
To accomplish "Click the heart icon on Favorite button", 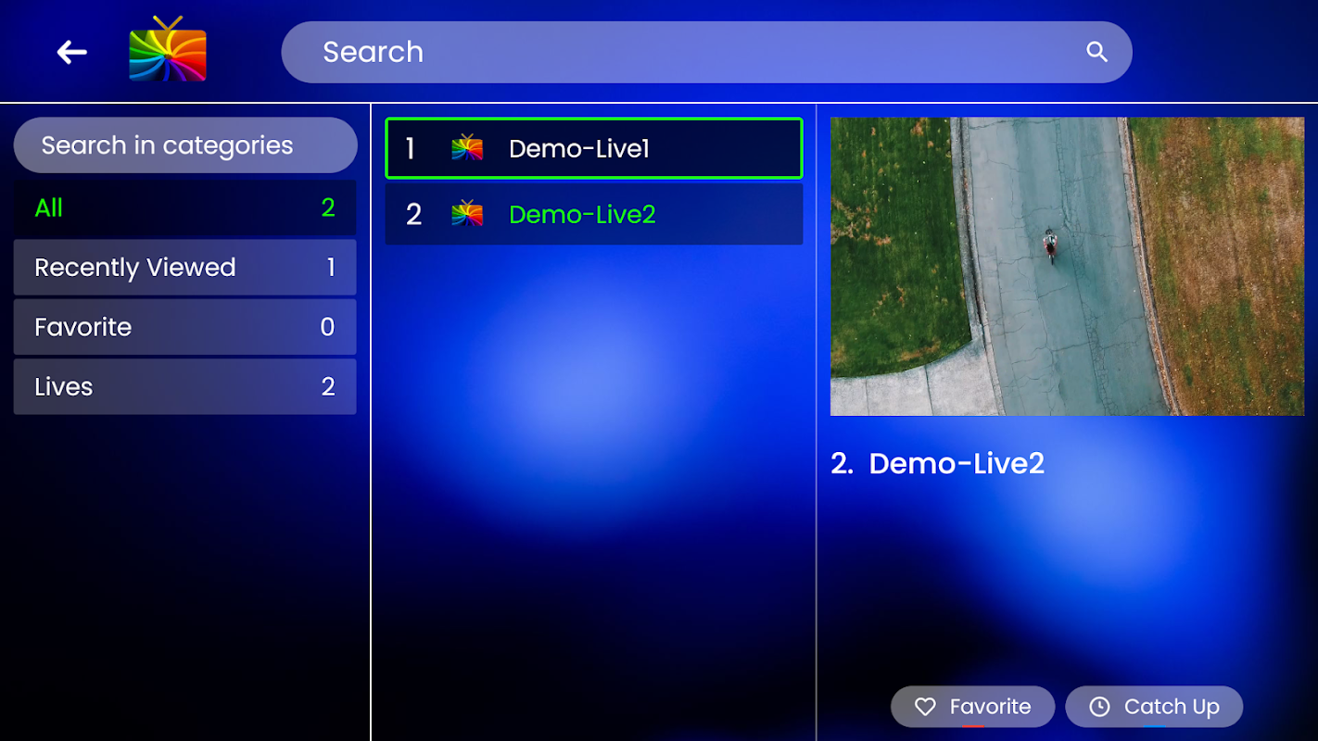I will point(925,707).
